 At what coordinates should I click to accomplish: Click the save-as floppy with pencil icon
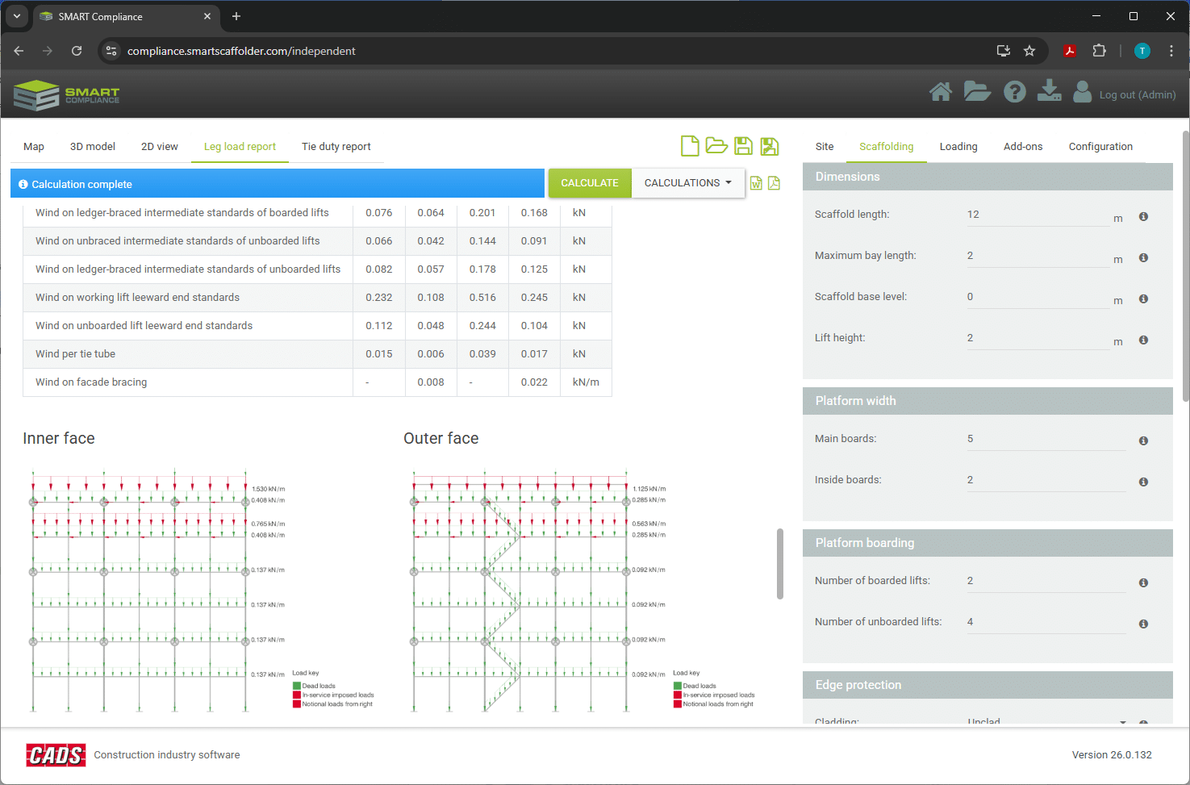click(x=770, y=146)
